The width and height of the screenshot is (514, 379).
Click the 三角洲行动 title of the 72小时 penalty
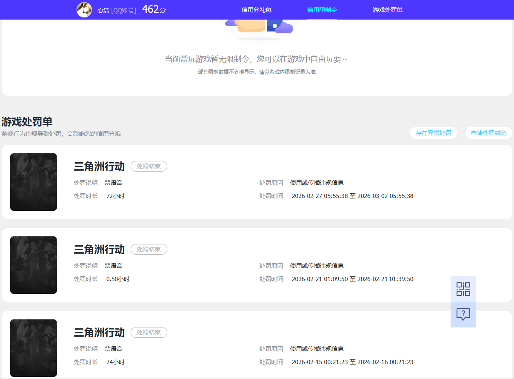(100, 167)
